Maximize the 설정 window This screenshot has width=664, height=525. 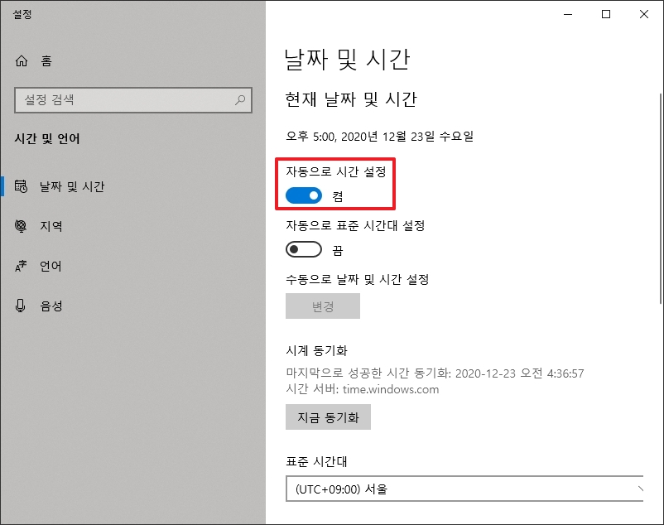tap(606, 14)
